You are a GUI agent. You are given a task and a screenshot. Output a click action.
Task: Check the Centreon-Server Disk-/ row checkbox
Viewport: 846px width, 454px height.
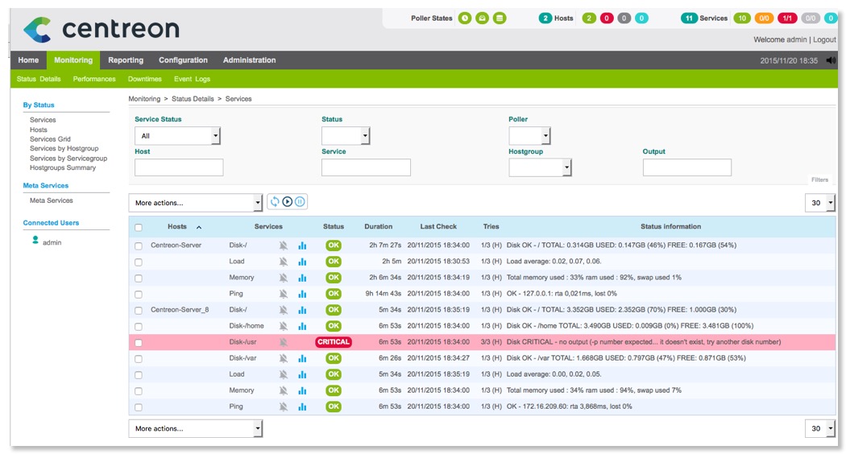point(139,246)
